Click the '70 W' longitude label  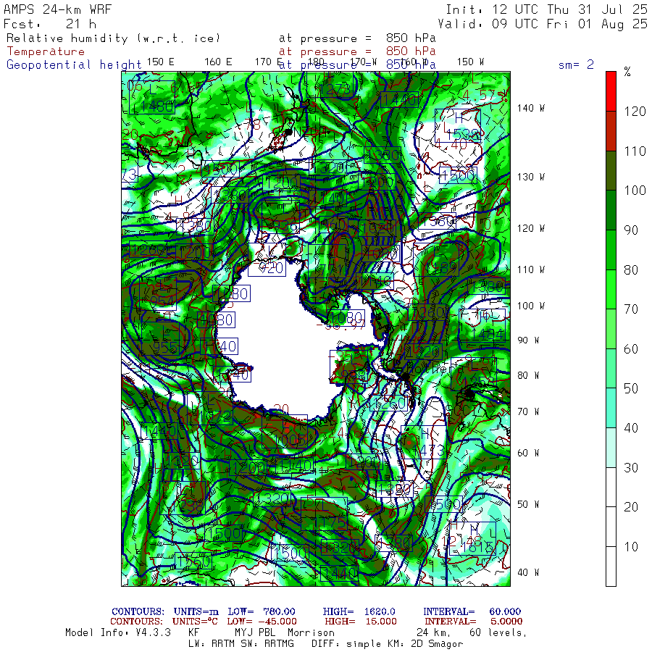pyautogui.click(x=528, y=411)
